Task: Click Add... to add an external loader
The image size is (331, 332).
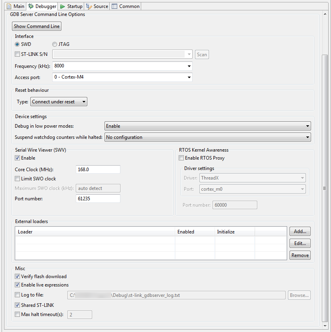Action: [299, 231]
